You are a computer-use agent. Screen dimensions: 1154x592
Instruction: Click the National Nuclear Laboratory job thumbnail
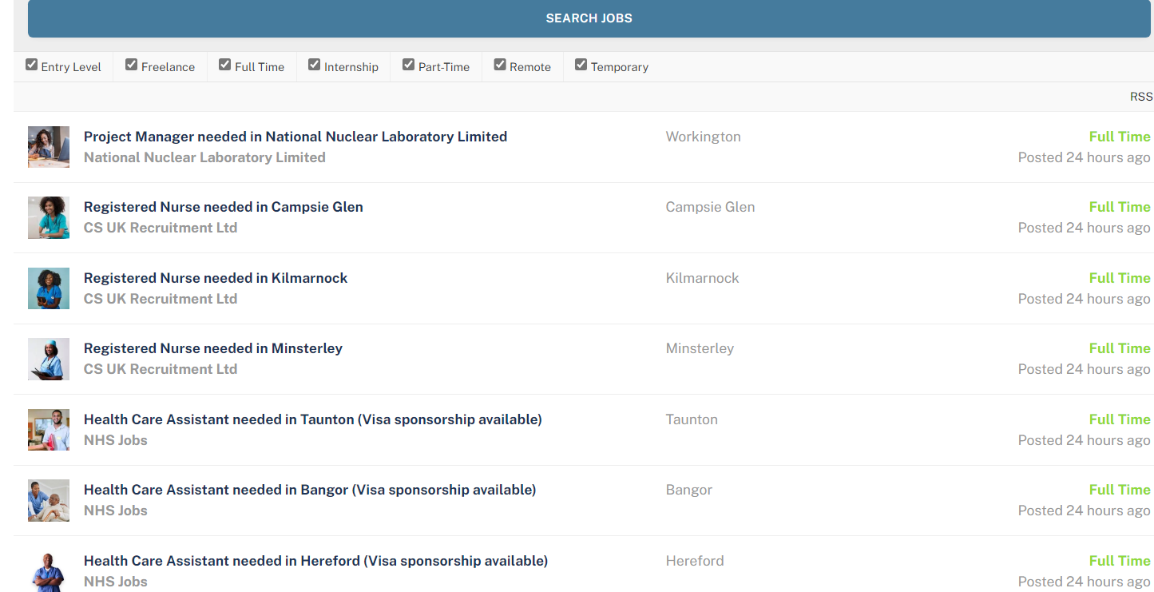pyautogui.click(x=49, y=147)
